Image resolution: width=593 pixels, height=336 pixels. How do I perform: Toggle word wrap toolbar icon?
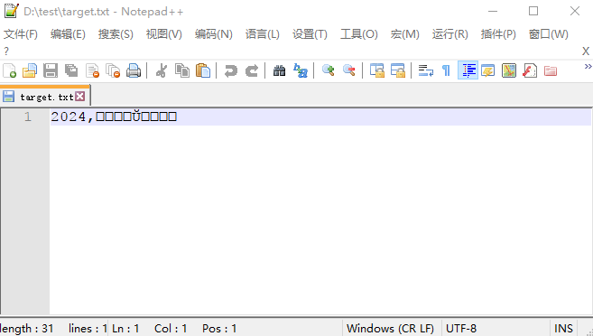(426, 70)
